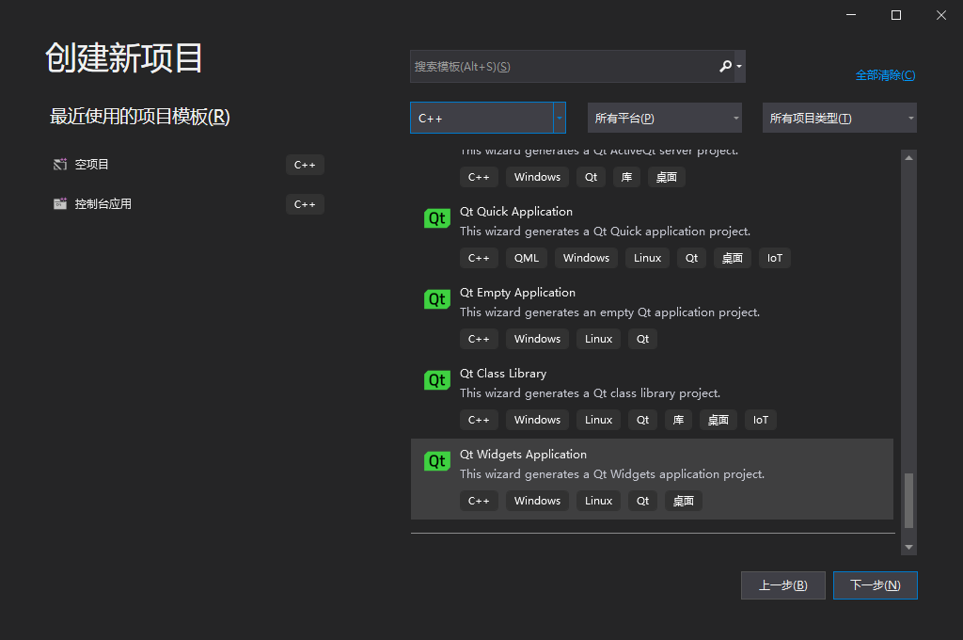Select Qt Quick Application title
This screenshot has height=640, width=963.
click(x=516, y=212)
